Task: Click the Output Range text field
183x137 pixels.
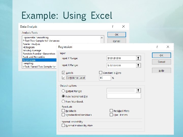Action: coord(121,90)
